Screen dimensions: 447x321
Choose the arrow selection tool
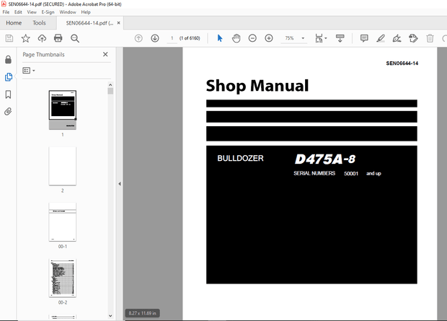[x=220, y=38]
